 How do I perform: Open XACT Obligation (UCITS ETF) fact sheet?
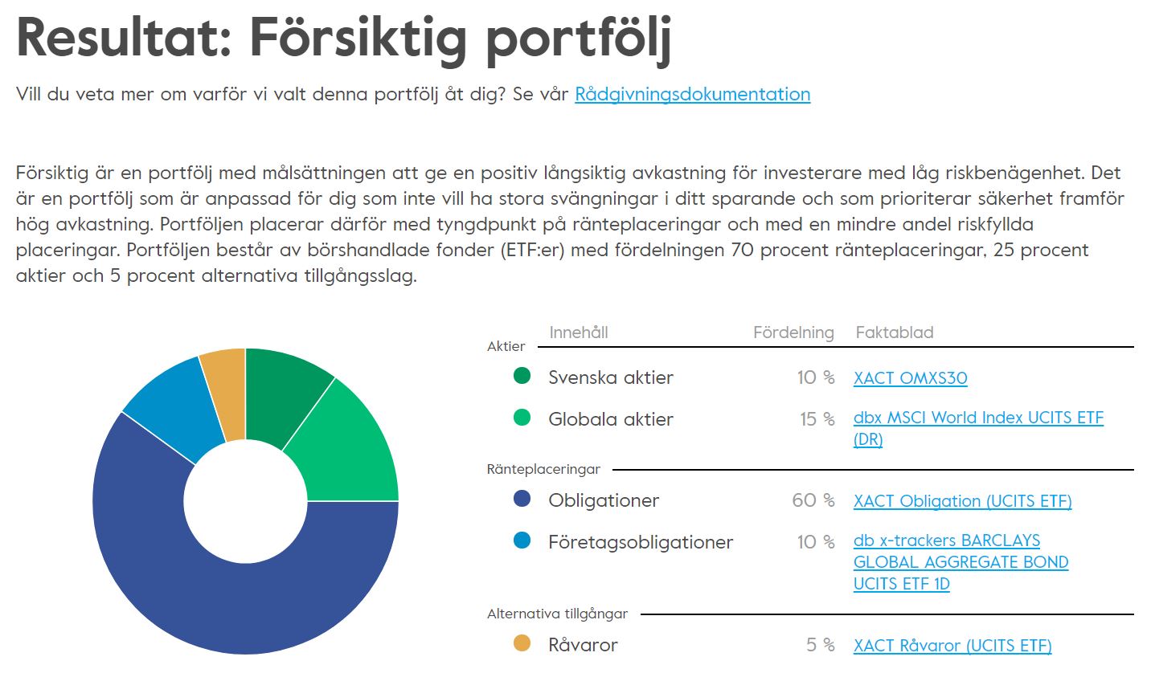click(x=962, y=501)
